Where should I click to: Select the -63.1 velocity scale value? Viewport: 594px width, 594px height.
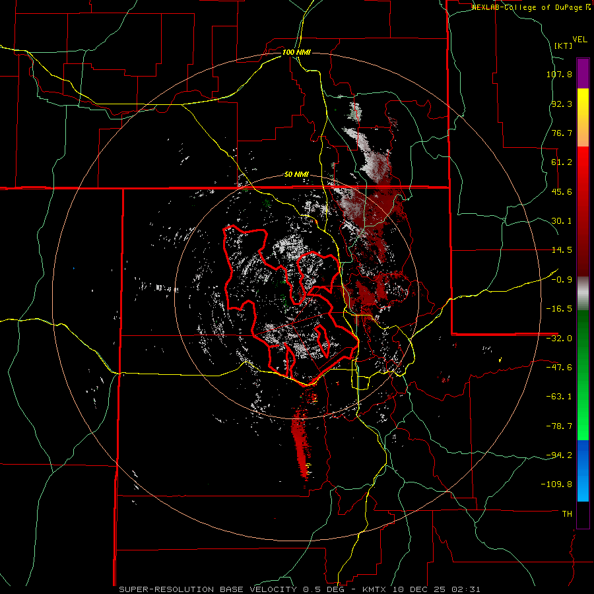click(x=559, y=397)
